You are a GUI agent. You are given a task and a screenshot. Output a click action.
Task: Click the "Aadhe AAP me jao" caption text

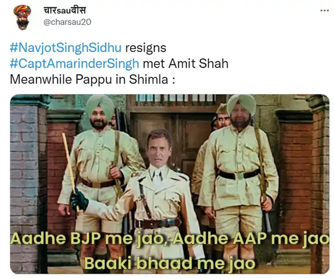250,239
